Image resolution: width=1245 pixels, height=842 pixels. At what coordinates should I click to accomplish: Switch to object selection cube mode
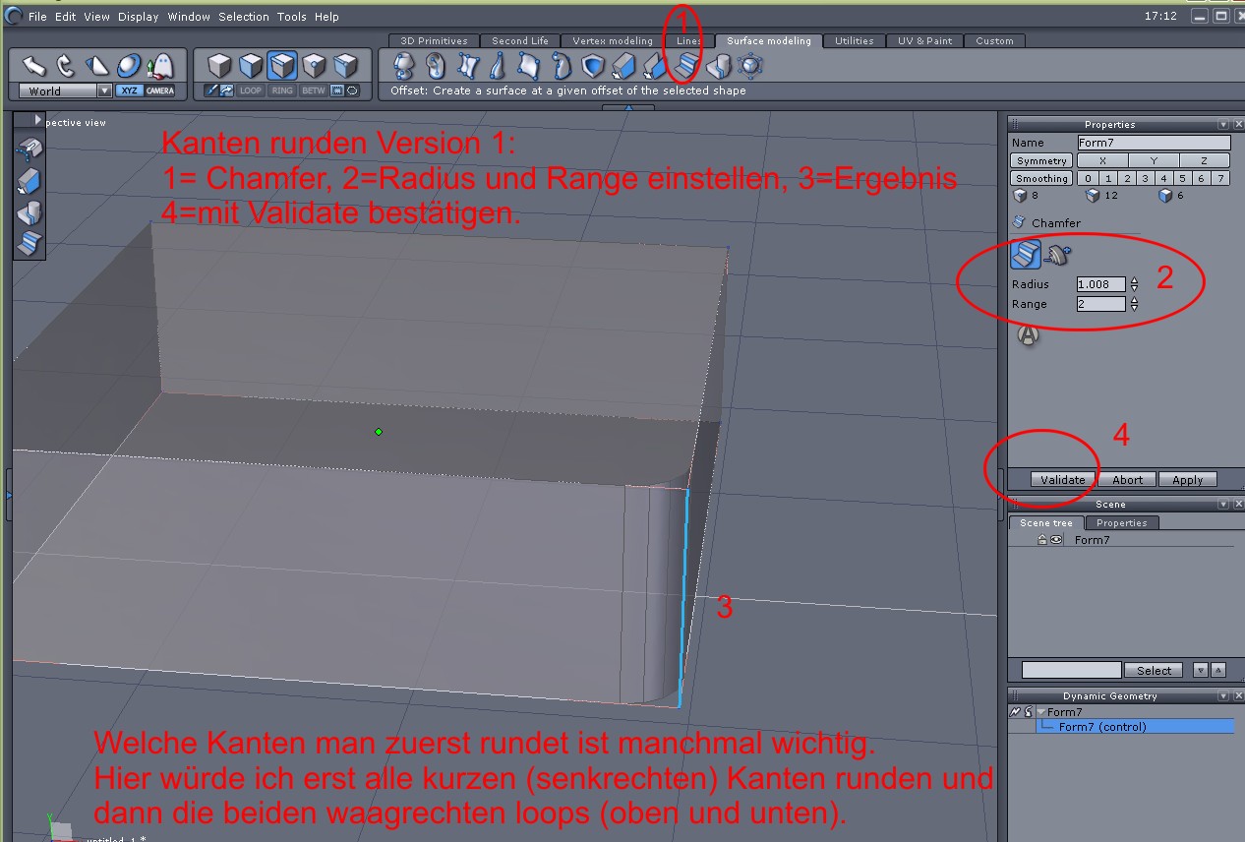(x=219, y=66)
